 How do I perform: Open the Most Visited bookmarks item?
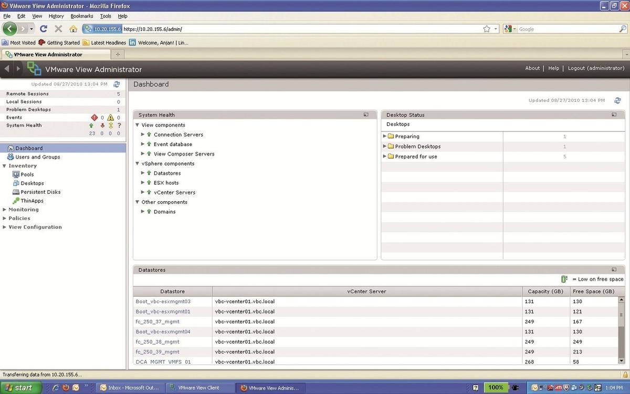click(x=19, y=43)
